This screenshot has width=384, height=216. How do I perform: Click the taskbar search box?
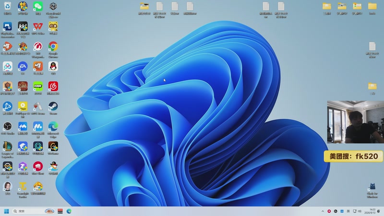pyautogui.click(x=33, y=211)
